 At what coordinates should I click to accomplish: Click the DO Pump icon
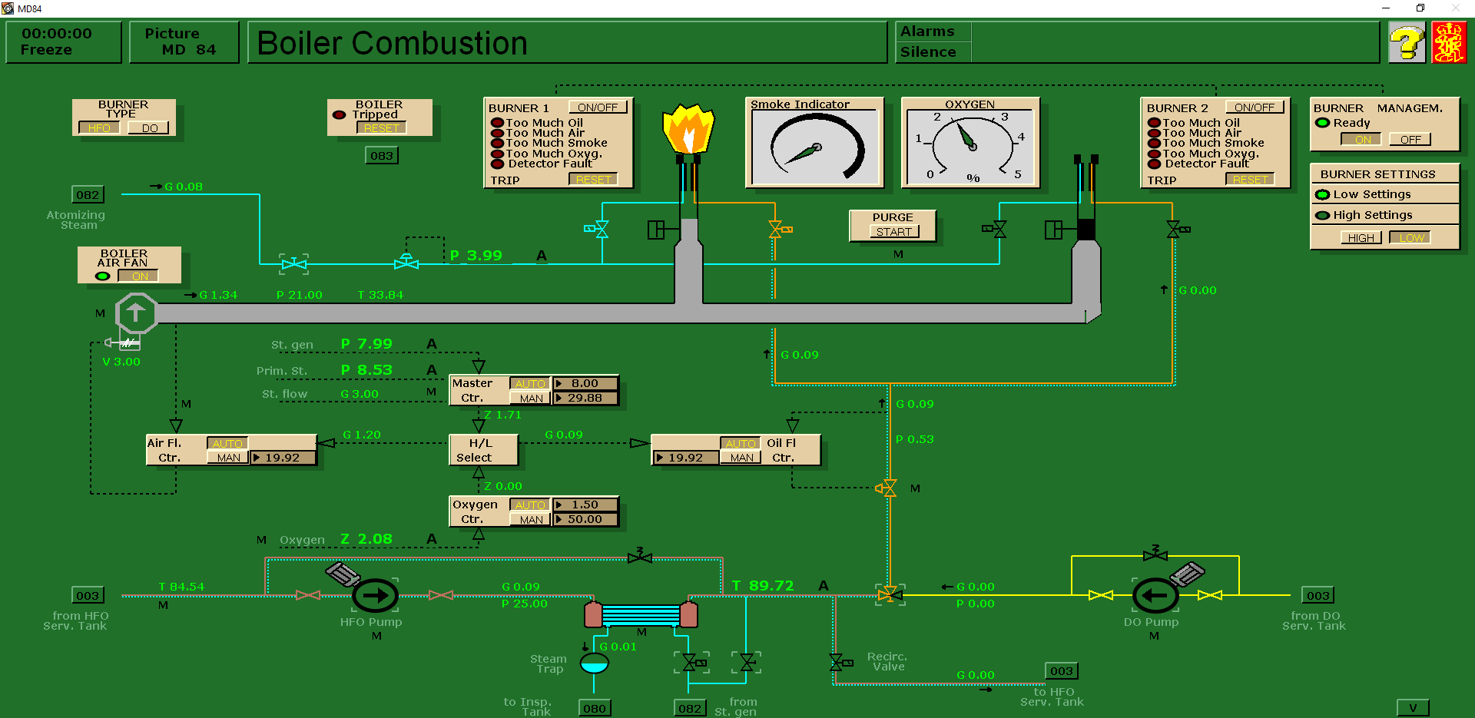1155,595
